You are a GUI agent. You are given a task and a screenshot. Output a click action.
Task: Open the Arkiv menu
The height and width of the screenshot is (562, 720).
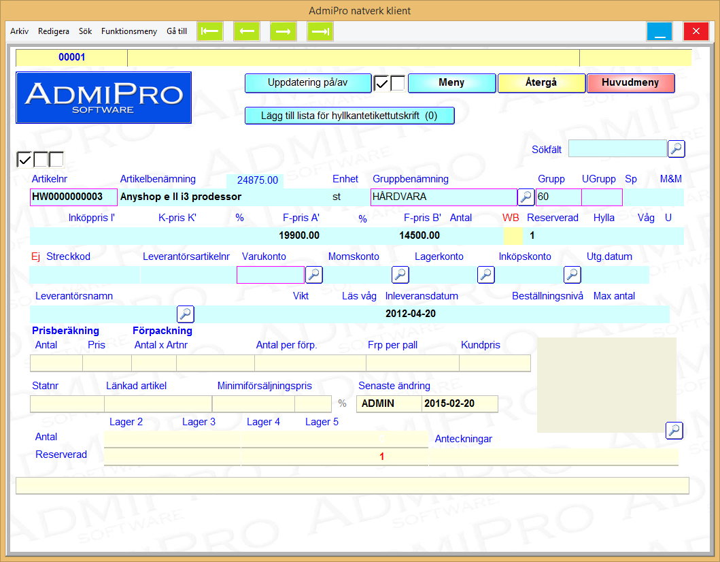[x=19, y=31]
